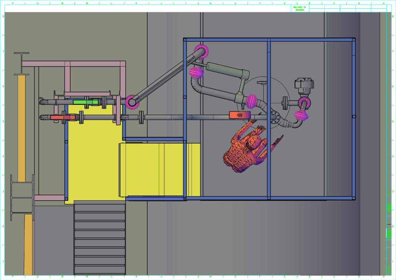Click the magenta ring at diagonal pipe's lower end
The height and width of the screenshot is (280, 396).
132,102
